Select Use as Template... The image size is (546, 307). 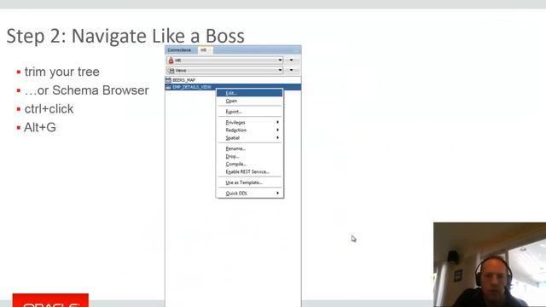(249, 182)
